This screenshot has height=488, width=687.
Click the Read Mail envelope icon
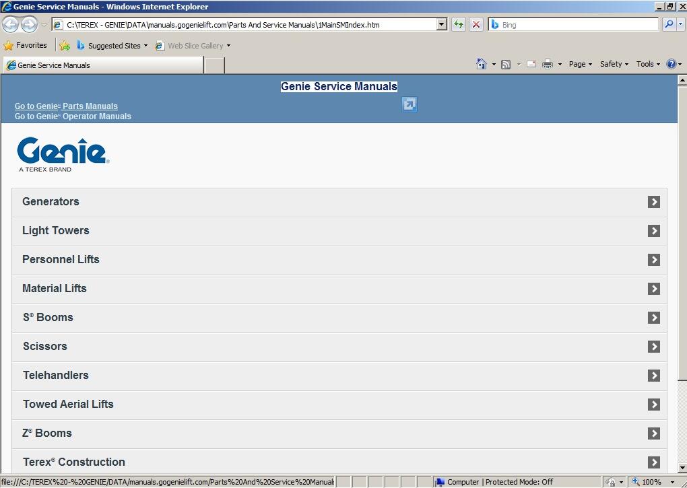click(531, 64)
